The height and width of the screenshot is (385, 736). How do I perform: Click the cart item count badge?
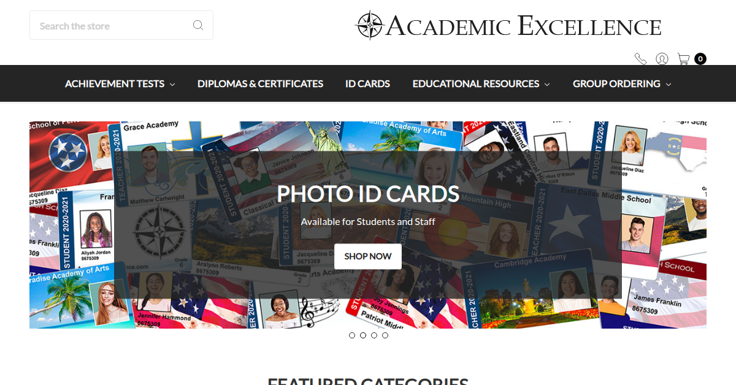coord(700,59)
